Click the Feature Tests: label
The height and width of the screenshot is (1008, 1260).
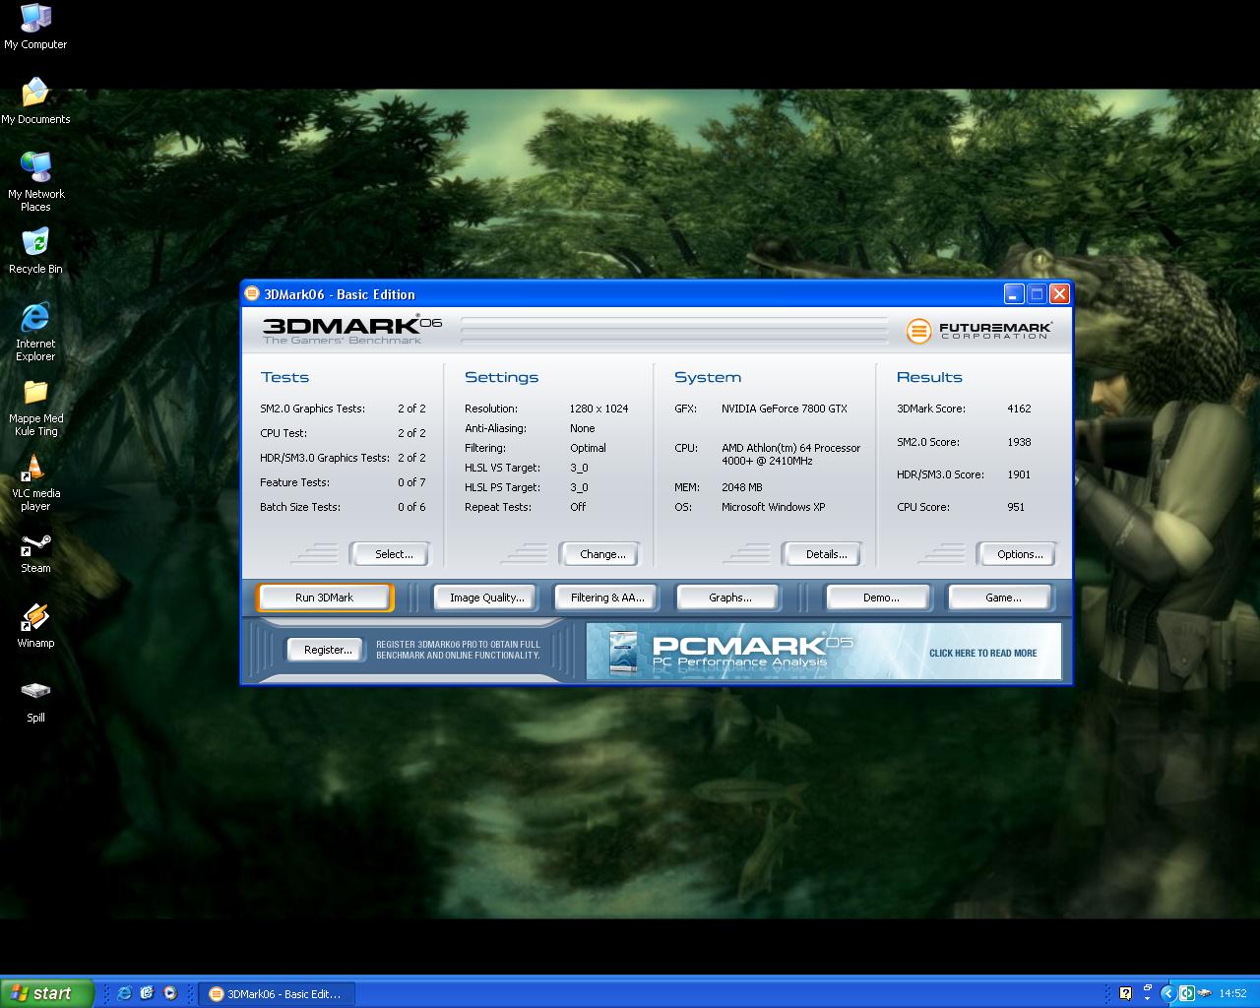294,482
